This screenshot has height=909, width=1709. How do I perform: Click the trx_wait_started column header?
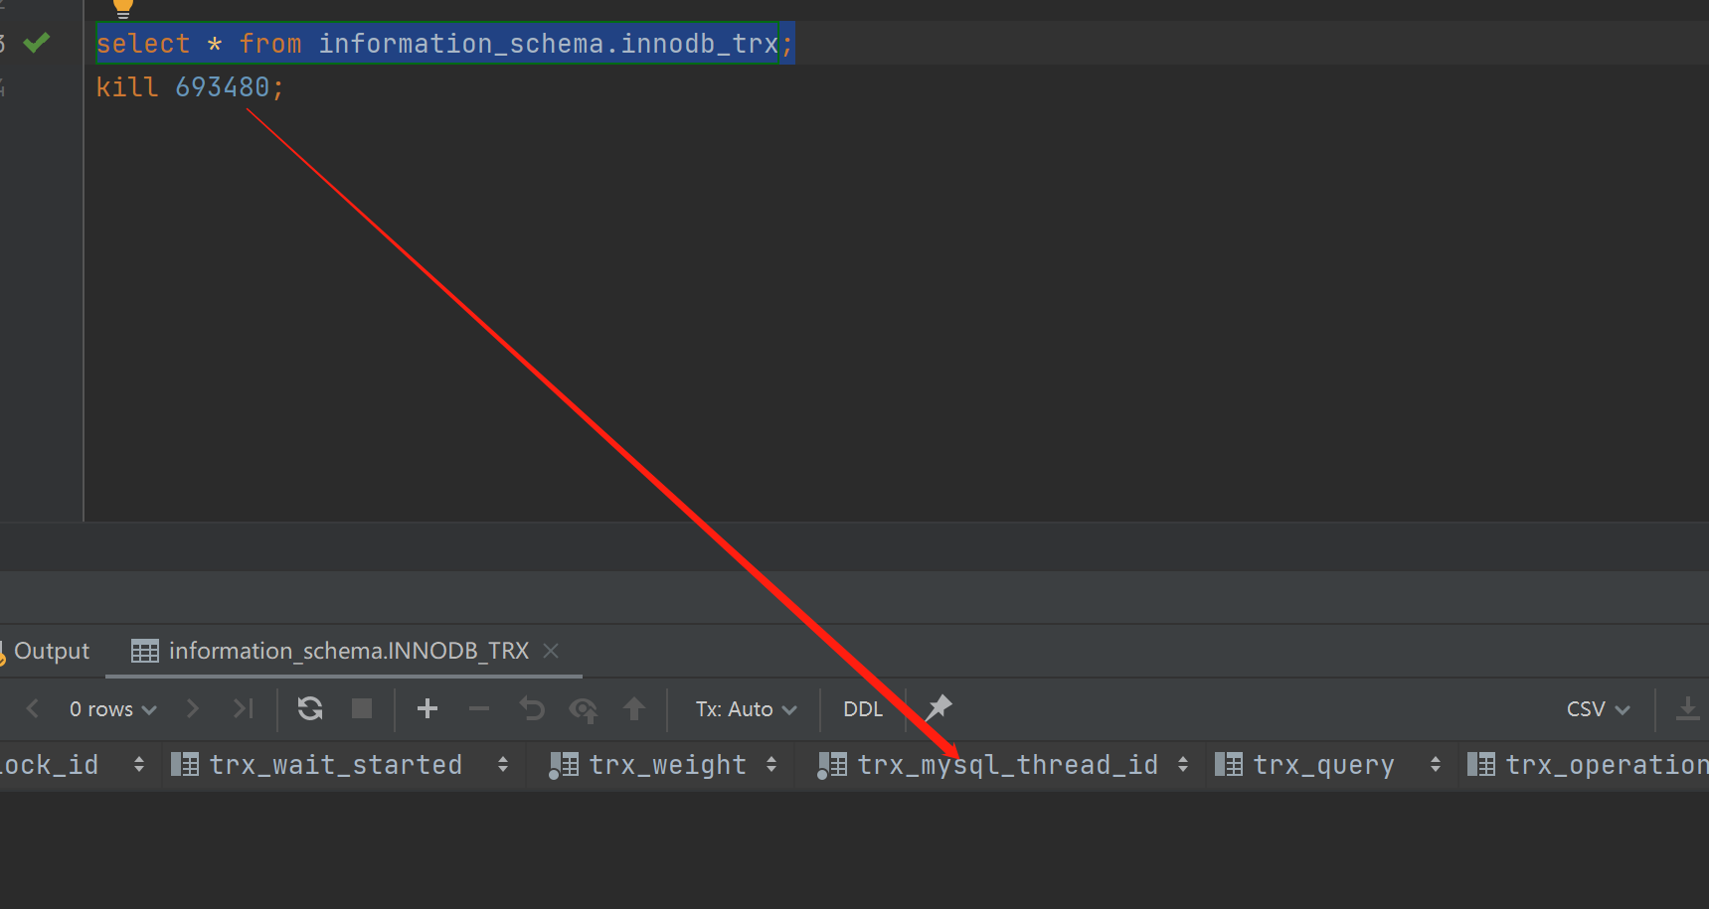pos(335,765)
